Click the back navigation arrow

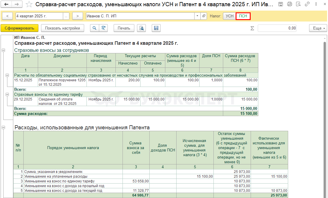6,4
